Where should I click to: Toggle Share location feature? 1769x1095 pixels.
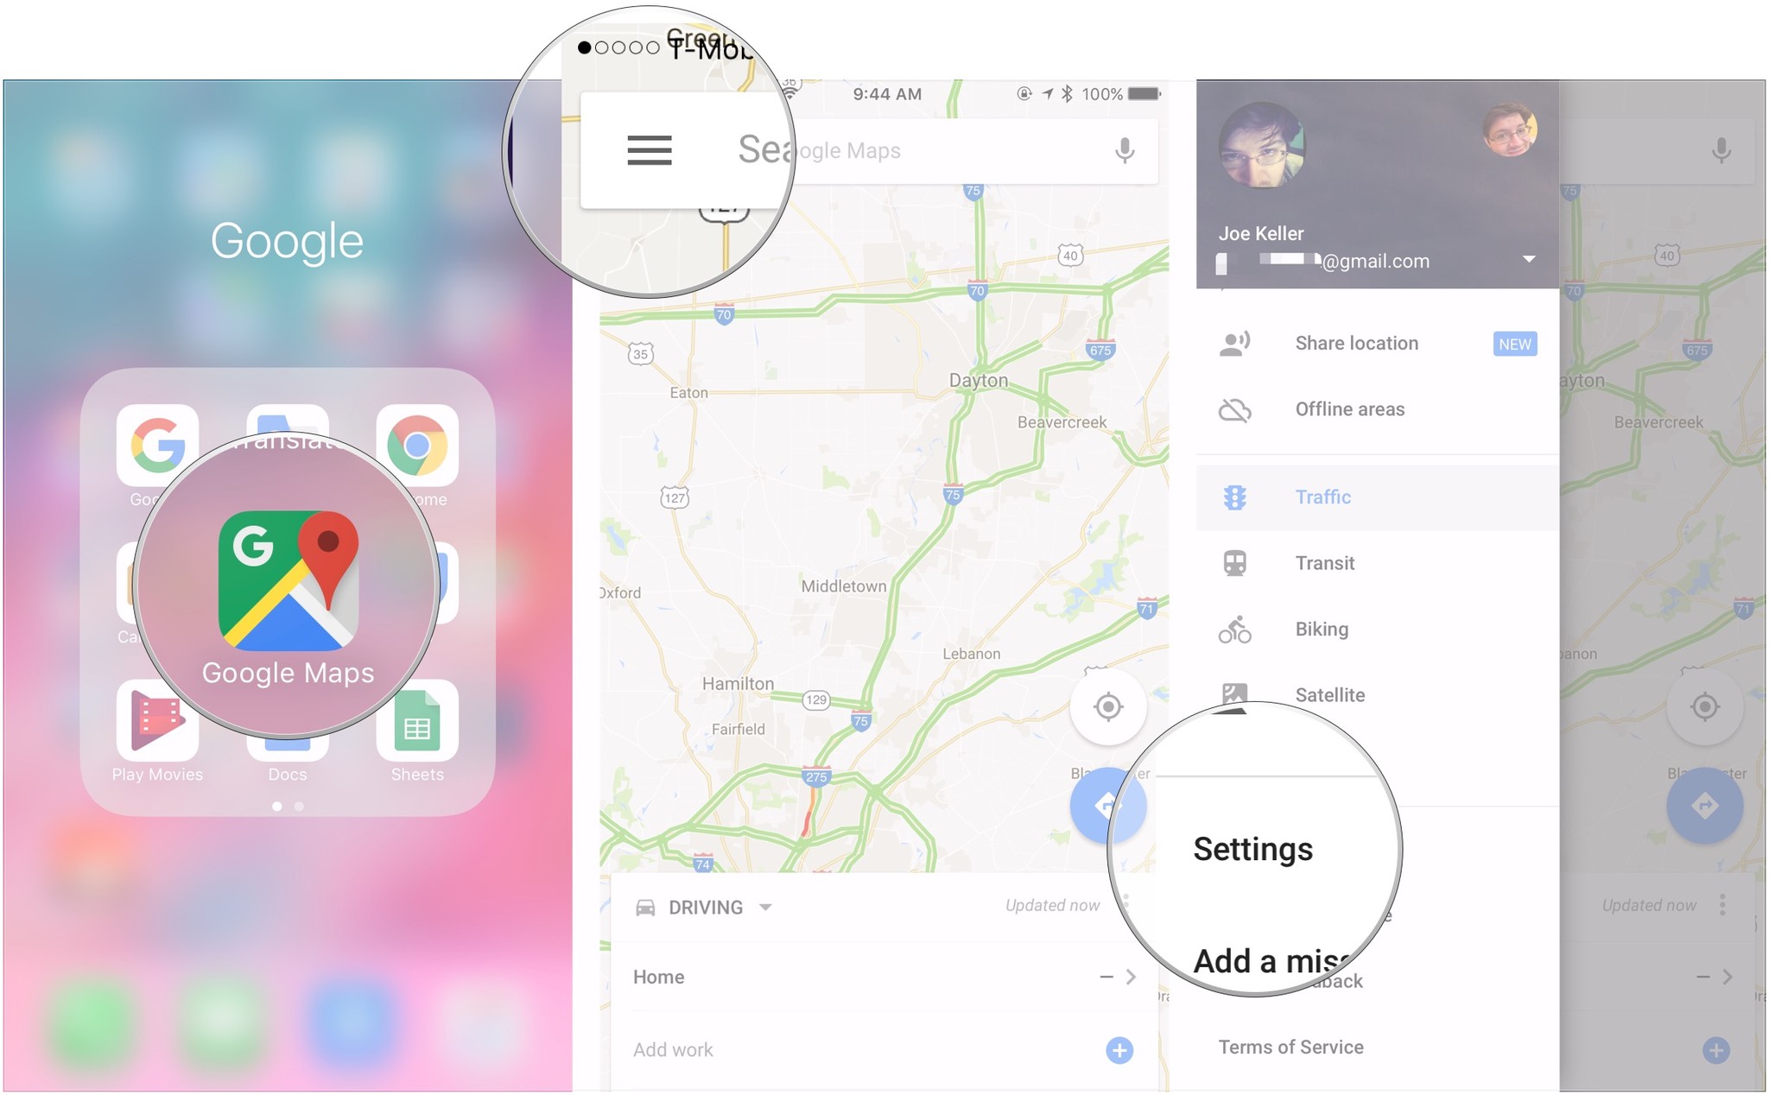(x=1359, y=341)
